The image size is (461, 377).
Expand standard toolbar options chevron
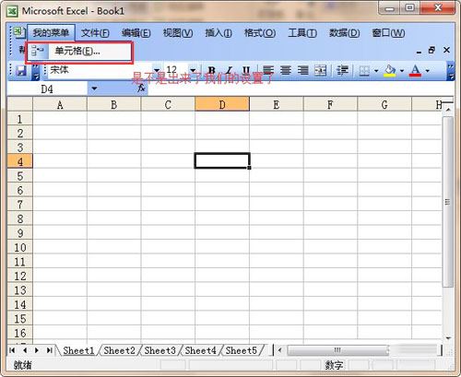36,71
